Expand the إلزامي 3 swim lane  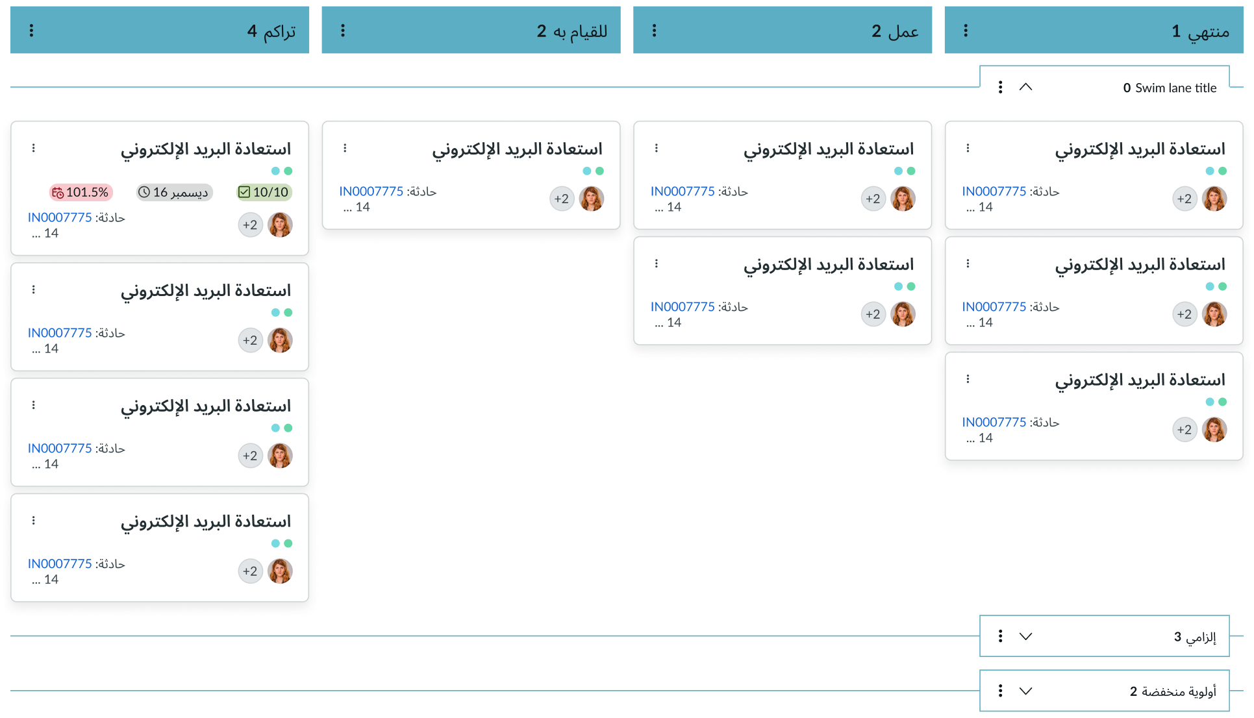pyautogui.click(x=1026, y=636)
